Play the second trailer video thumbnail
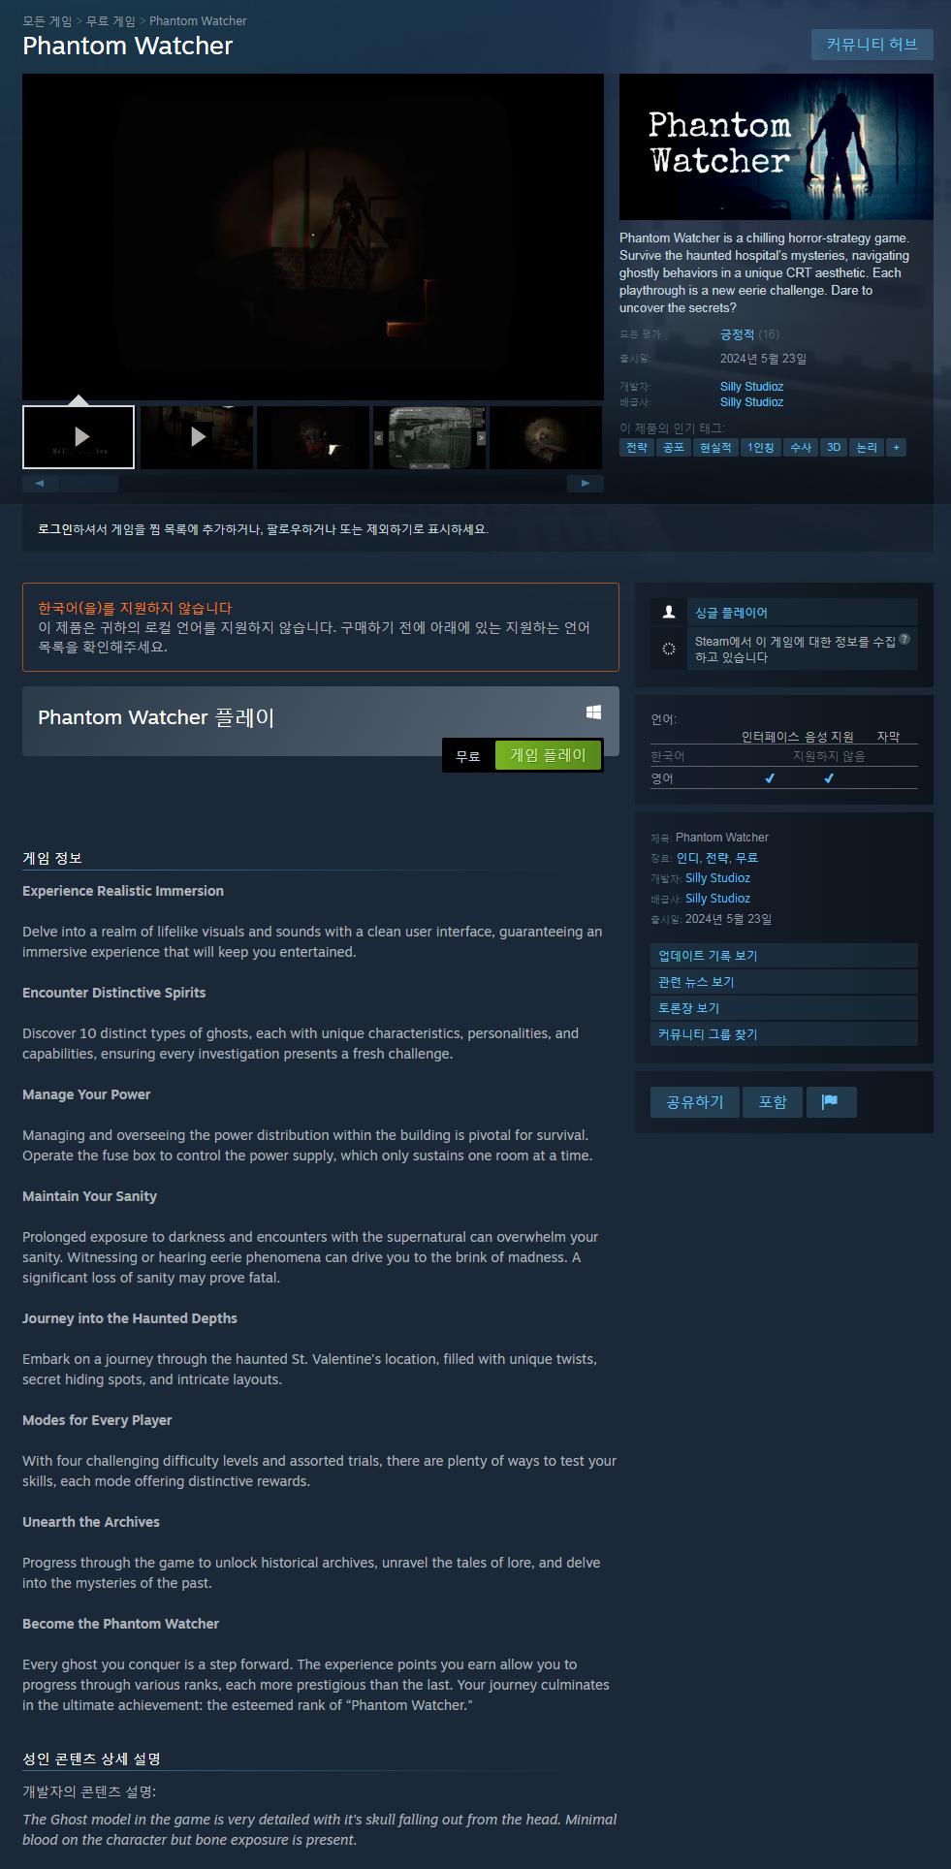 pyautogui.click(x=197, y=437)
